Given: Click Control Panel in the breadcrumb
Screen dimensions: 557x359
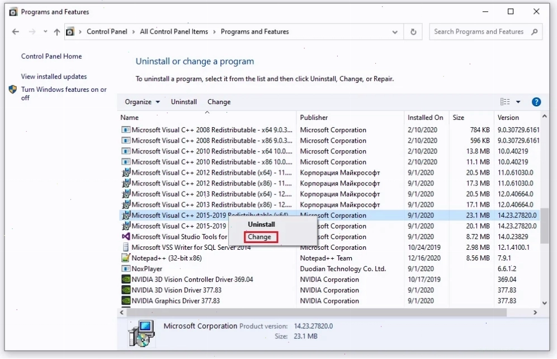Looking at the screenshot, I should (x=107, y=32).
